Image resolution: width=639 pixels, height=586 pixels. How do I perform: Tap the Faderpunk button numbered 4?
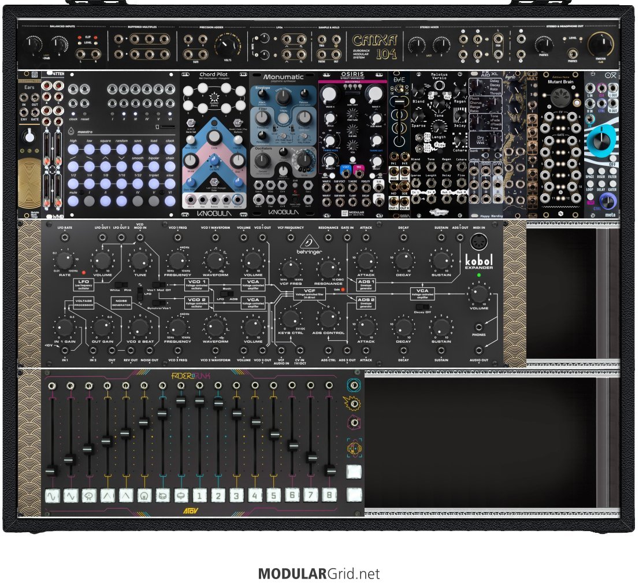(255, 496)
